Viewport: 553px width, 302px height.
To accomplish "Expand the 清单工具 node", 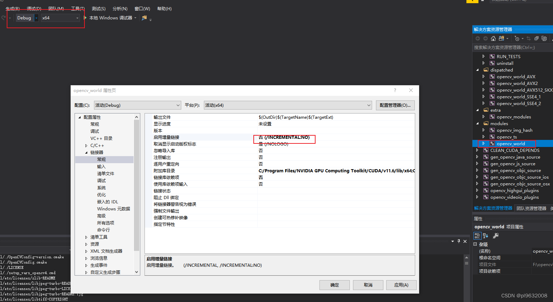I will pyautogui.click(x=86, y=237).
